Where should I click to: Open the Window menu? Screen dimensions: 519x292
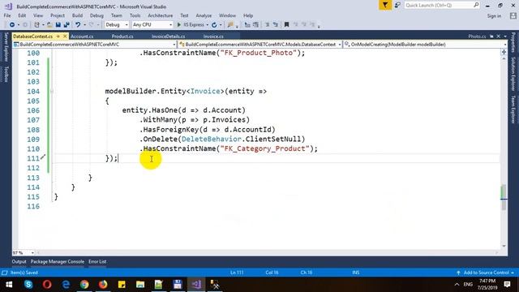[227, 15]
